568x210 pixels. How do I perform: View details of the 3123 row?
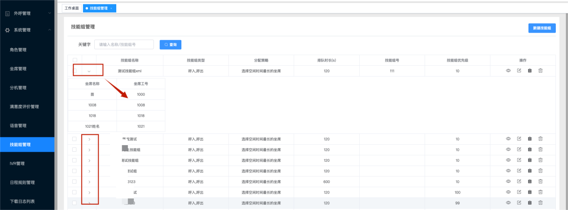[x=508, y=181]
